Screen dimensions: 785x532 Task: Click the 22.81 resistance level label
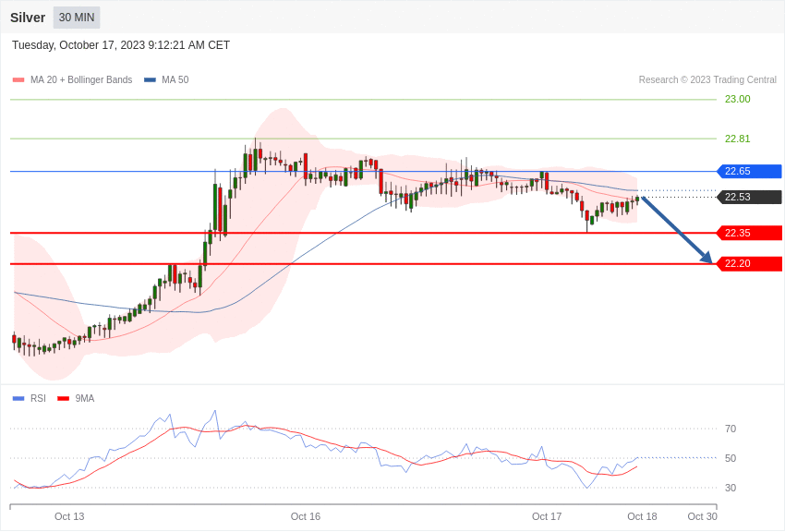pyautogui.click(x=738, y=139)
